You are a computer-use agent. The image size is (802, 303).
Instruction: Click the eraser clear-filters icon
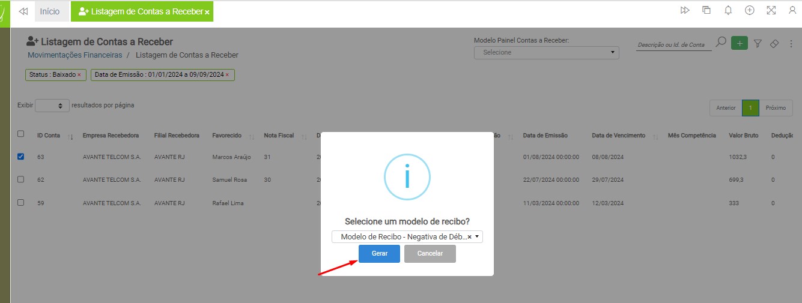pyautogui.click(x=774, y=43)
